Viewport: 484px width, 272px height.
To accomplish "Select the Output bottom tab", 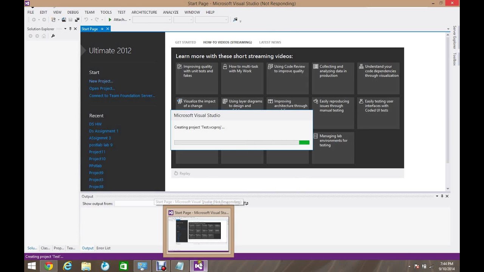I will point(88,248).
